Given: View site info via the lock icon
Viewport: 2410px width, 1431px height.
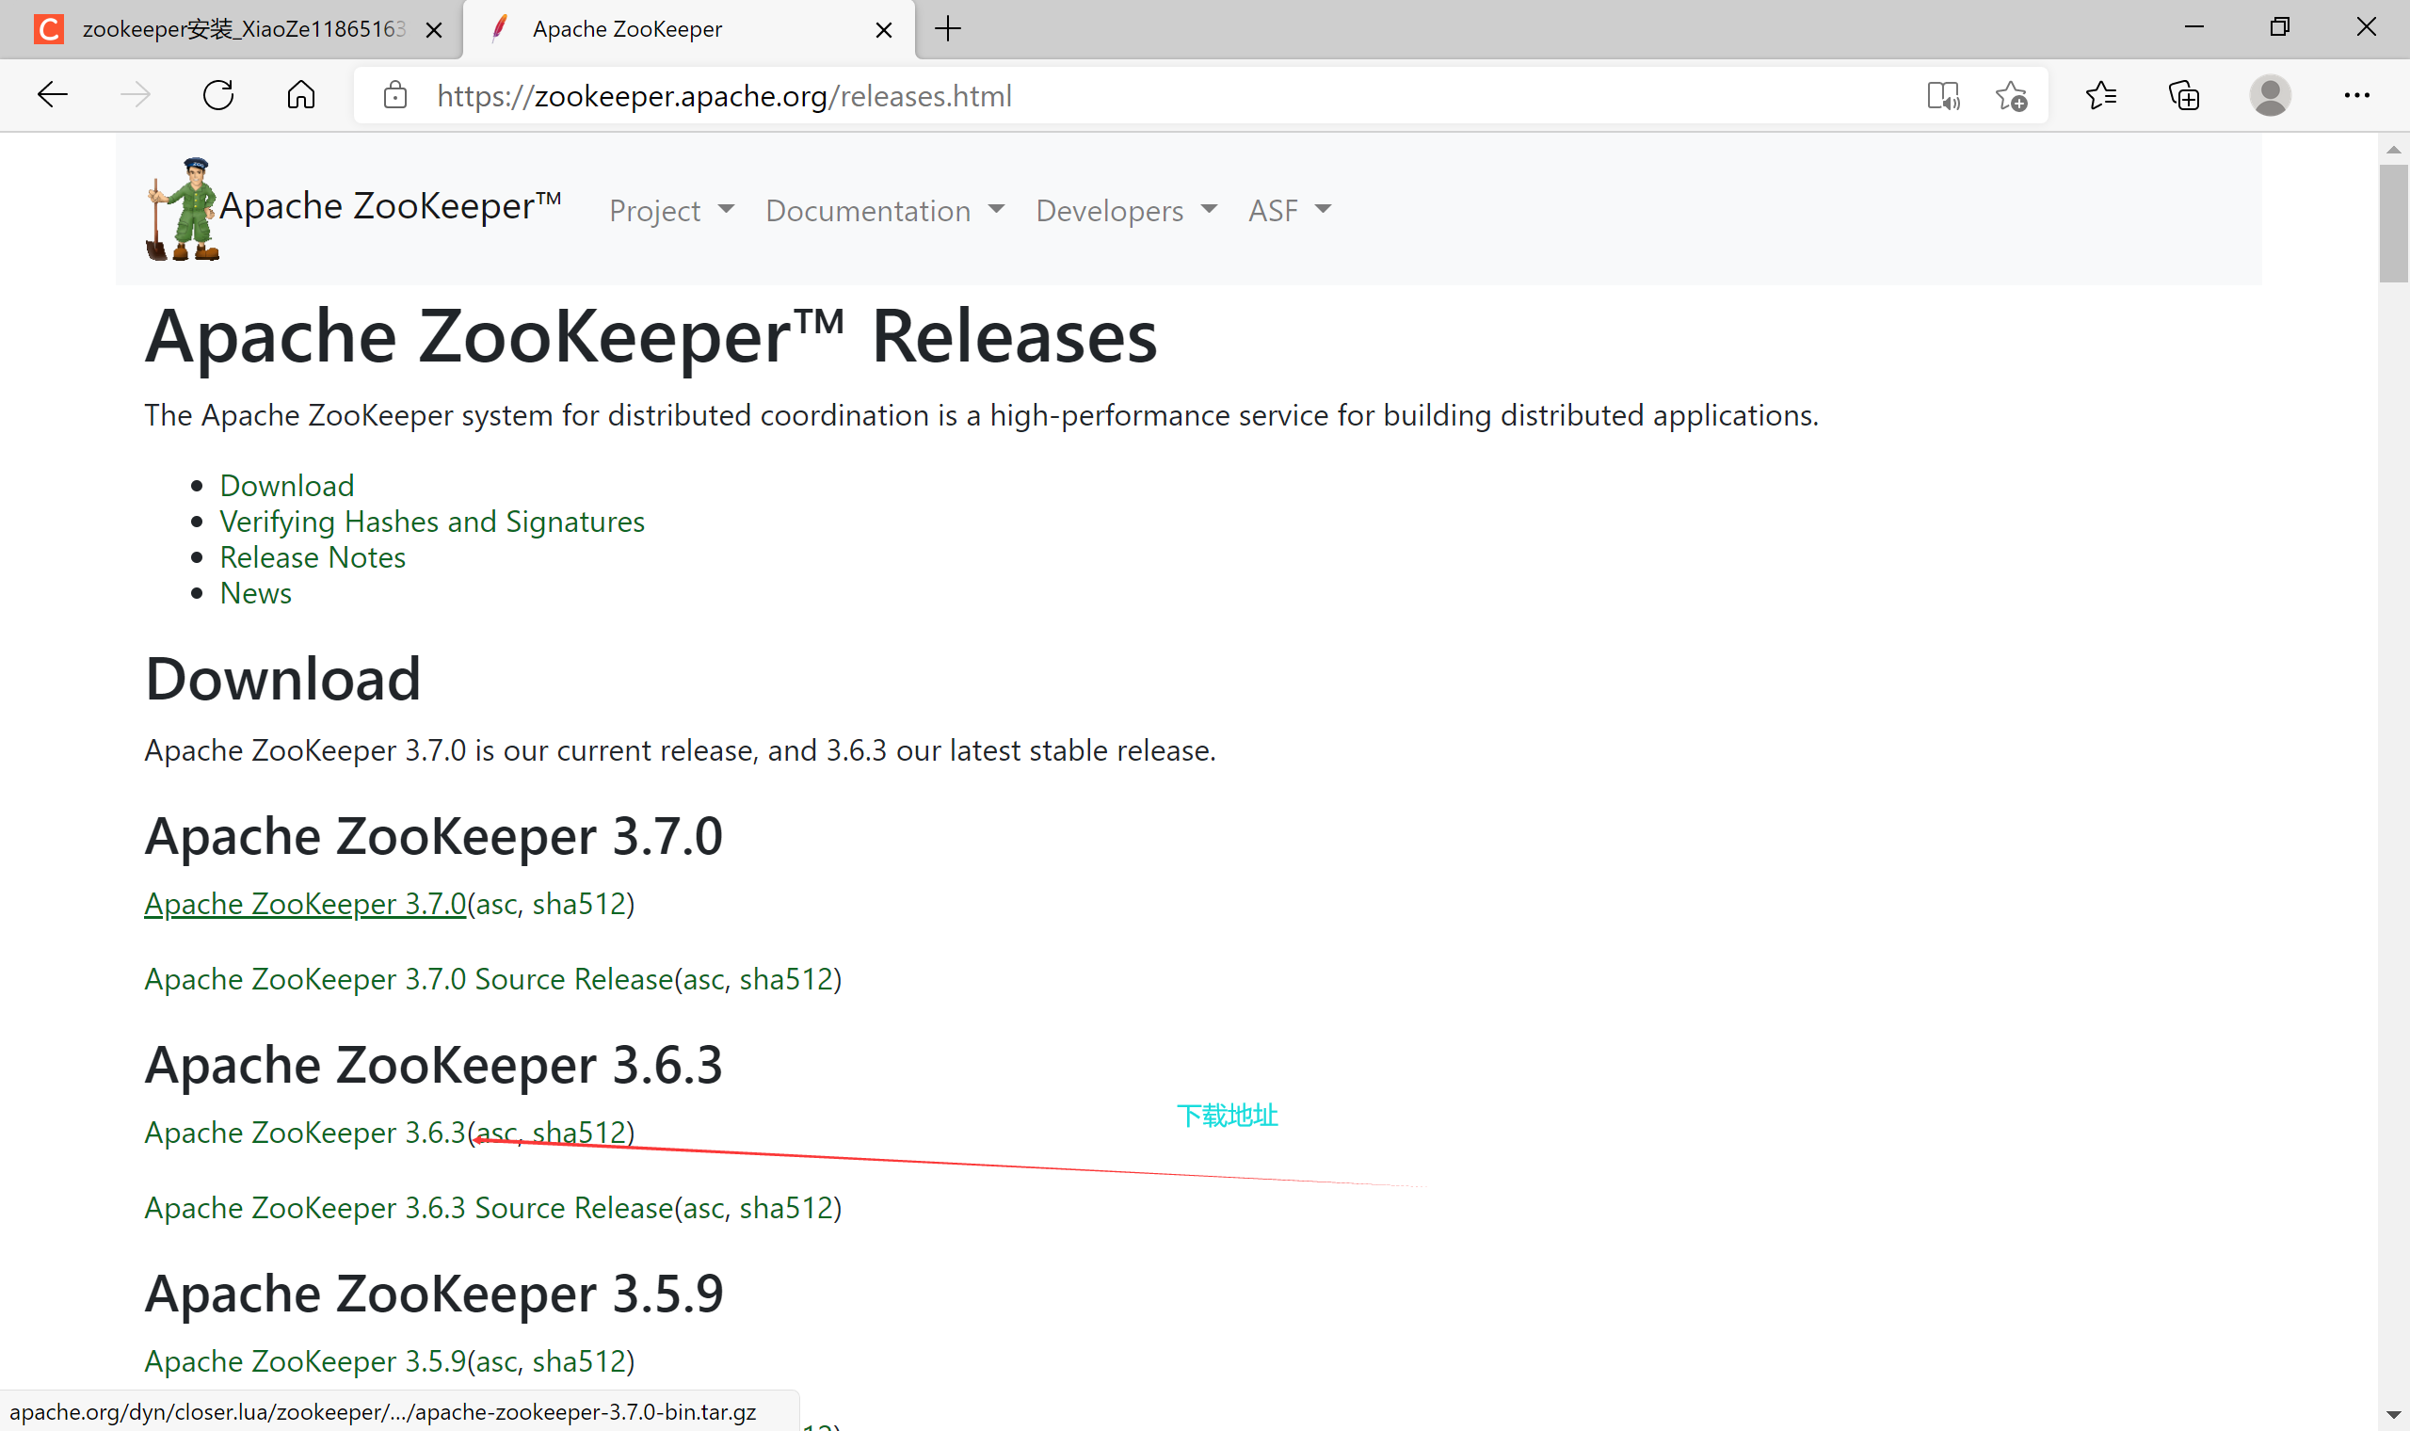Looking at the screenshot, I should (x=395, y=94).
